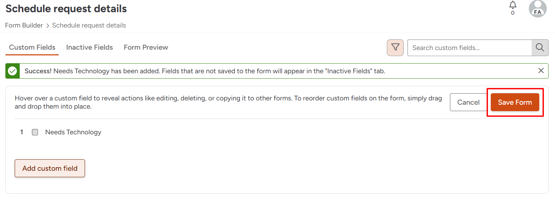
Task: Click Schedule request details breadcrumb
Action: [x=89, y=25]
